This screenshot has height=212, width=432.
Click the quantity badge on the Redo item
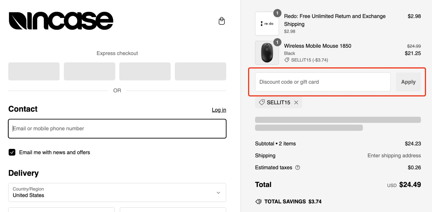tap(278, 13)
